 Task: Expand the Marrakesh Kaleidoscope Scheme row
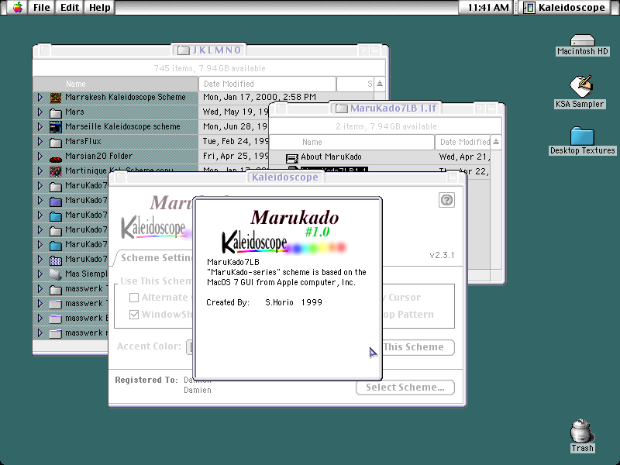click(x=40, y=97)
